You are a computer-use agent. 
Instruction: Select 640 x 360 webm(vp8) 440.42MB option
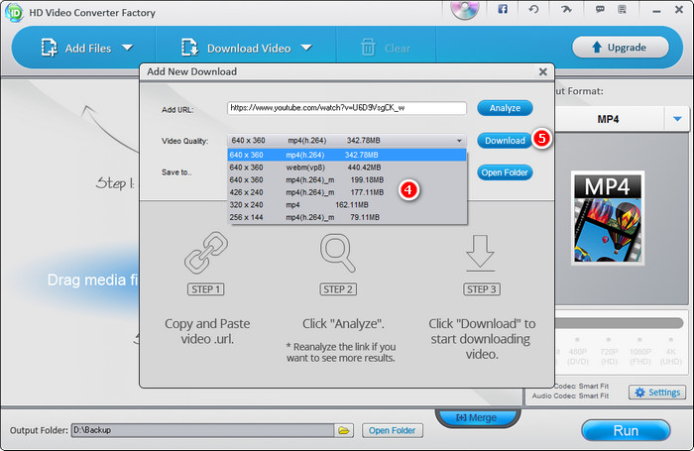tap(347, 168)
